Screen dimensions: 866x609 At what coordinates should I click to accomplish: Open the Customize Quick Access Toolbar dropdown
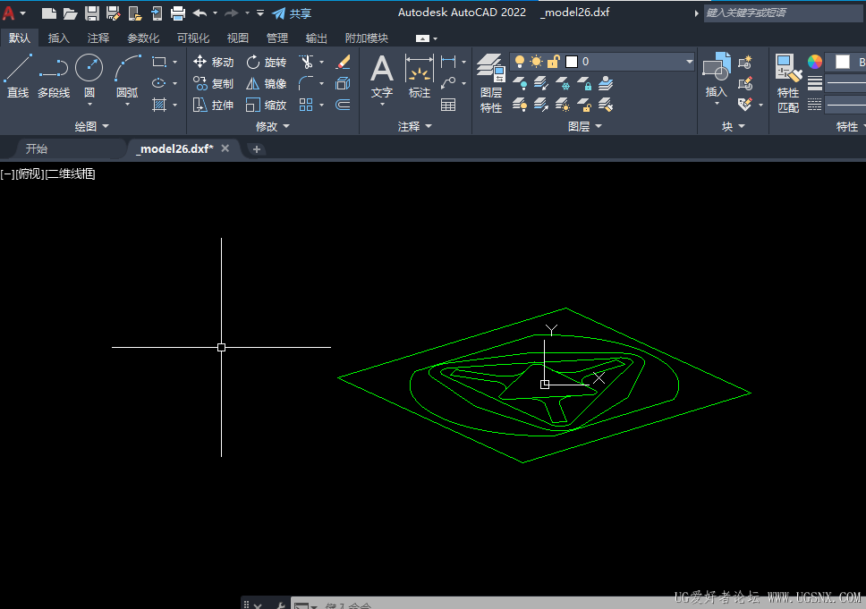pyautogui.click(x=260, y=13)
